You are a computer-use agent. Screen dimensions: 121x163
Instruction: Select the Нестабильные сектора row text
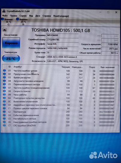(x=25, y=119)
